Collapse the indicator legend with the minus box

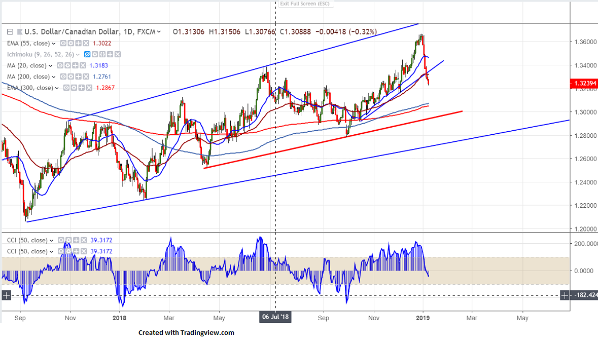pos(10,31)
